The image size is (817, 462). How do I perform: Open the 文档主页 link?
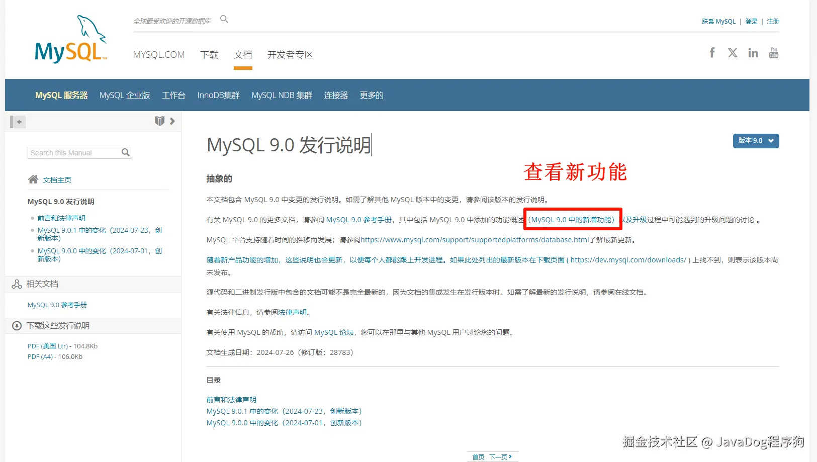click(x=57, y=180)
